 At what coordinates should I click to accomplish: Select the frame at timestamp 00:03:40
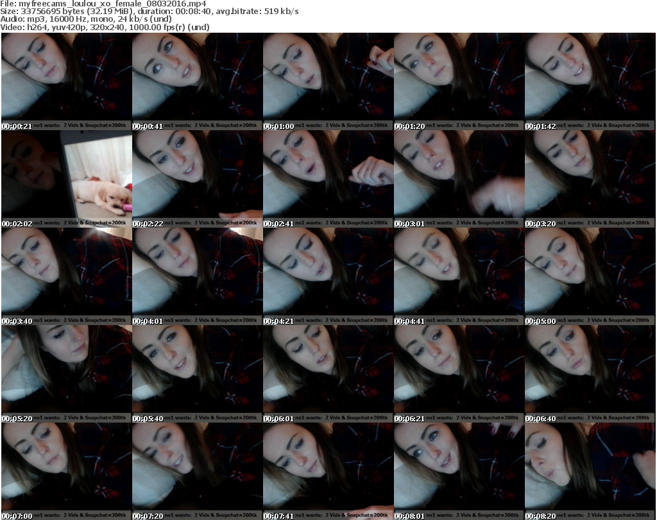pos(67,277)
